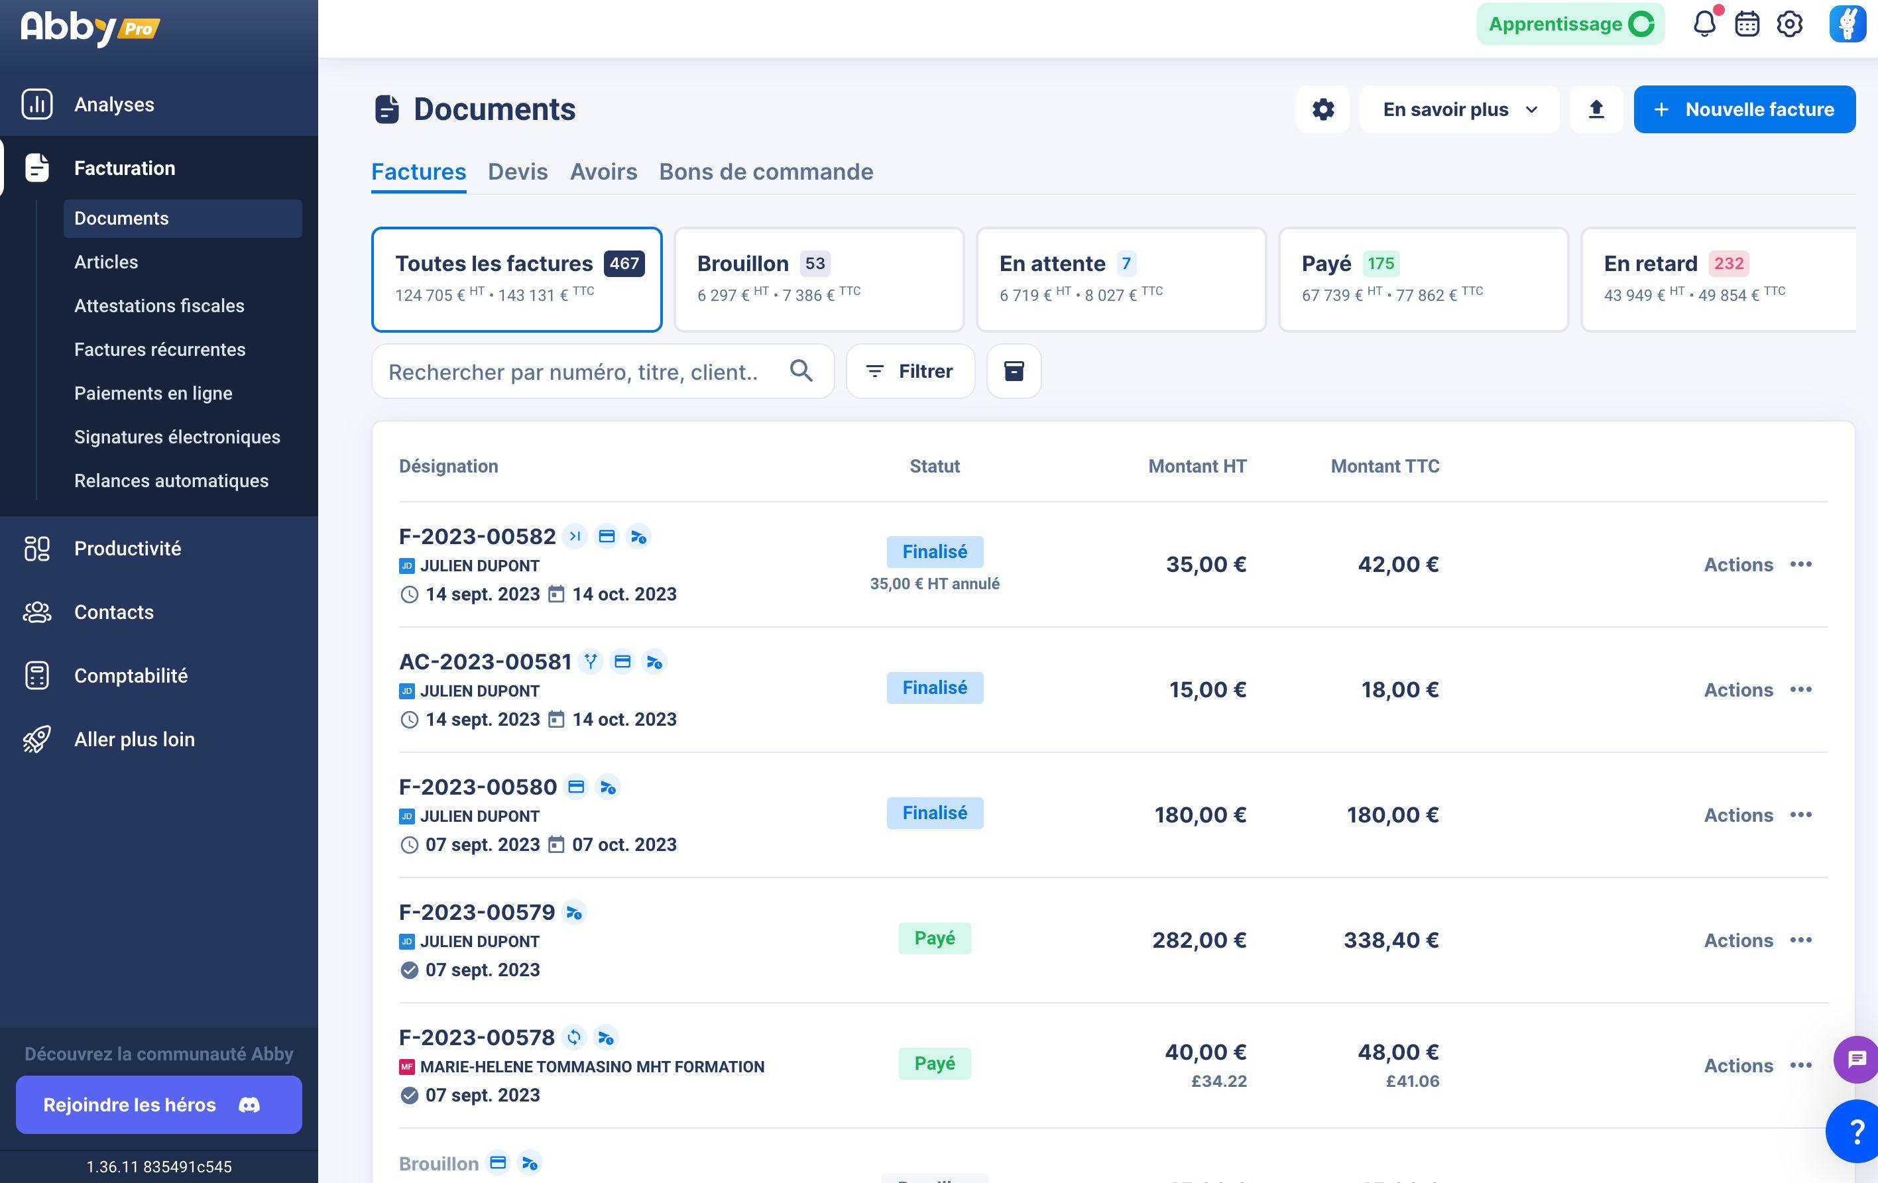The image size is (1878, 1183).
Task: Click the search magnifier icon
Action: coord(801,371)
